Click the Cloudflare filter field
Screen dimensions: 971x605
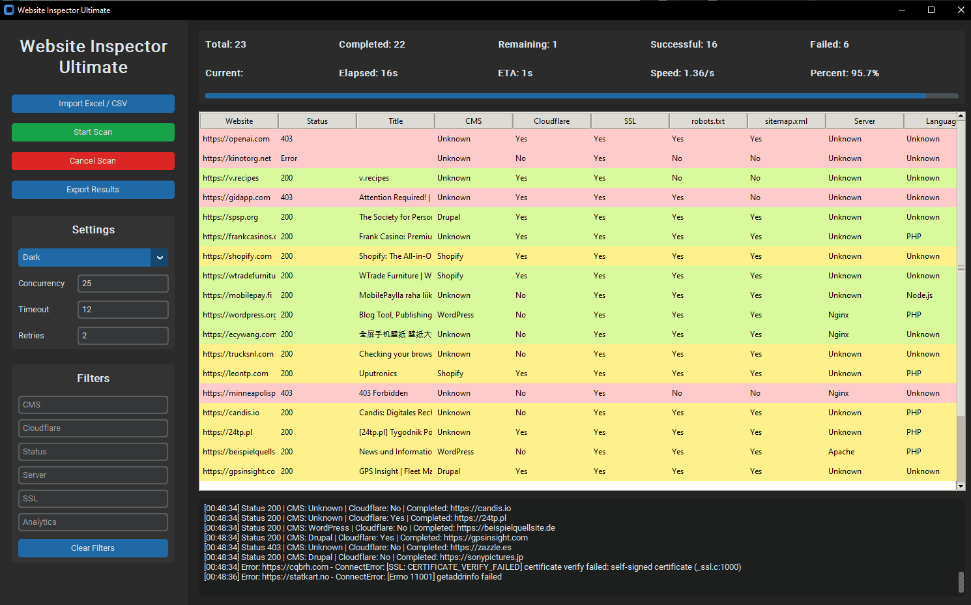pyautogui.click(x=93, y=428)
